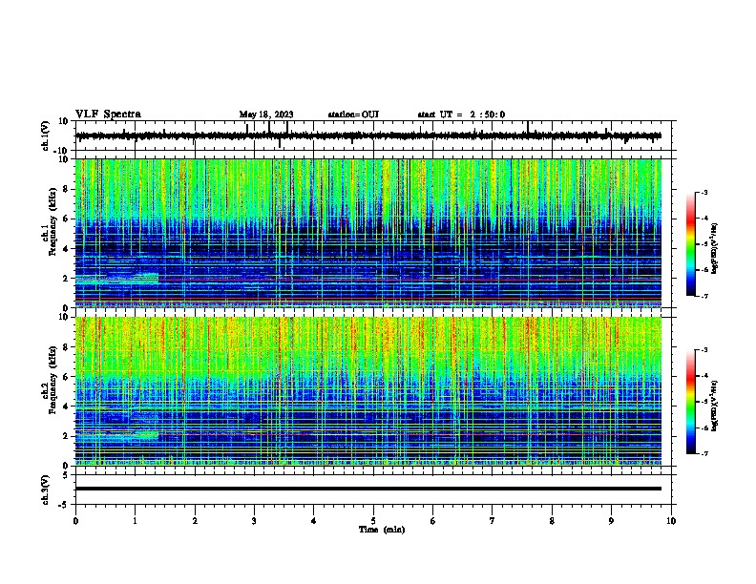Image resolution: width=756 pixels, height=584 pixels.
Task: Click the "VLF Spectra" plot title
Action: coord(108,115)
